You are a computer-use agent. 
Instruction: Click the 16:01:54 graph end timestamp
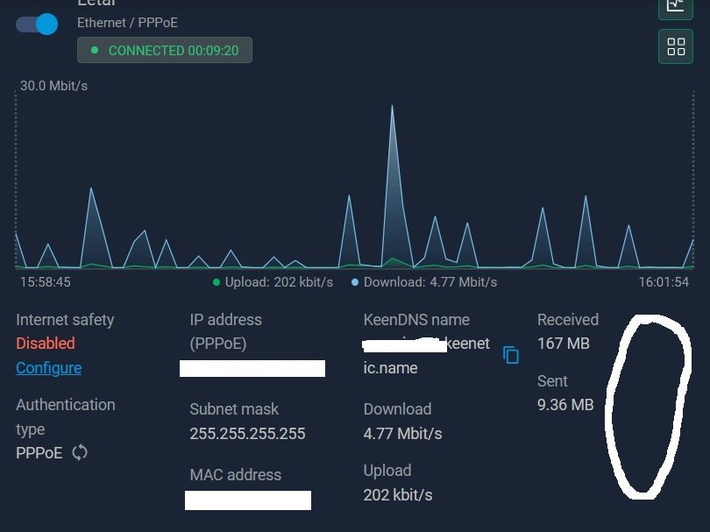point(662,282)
